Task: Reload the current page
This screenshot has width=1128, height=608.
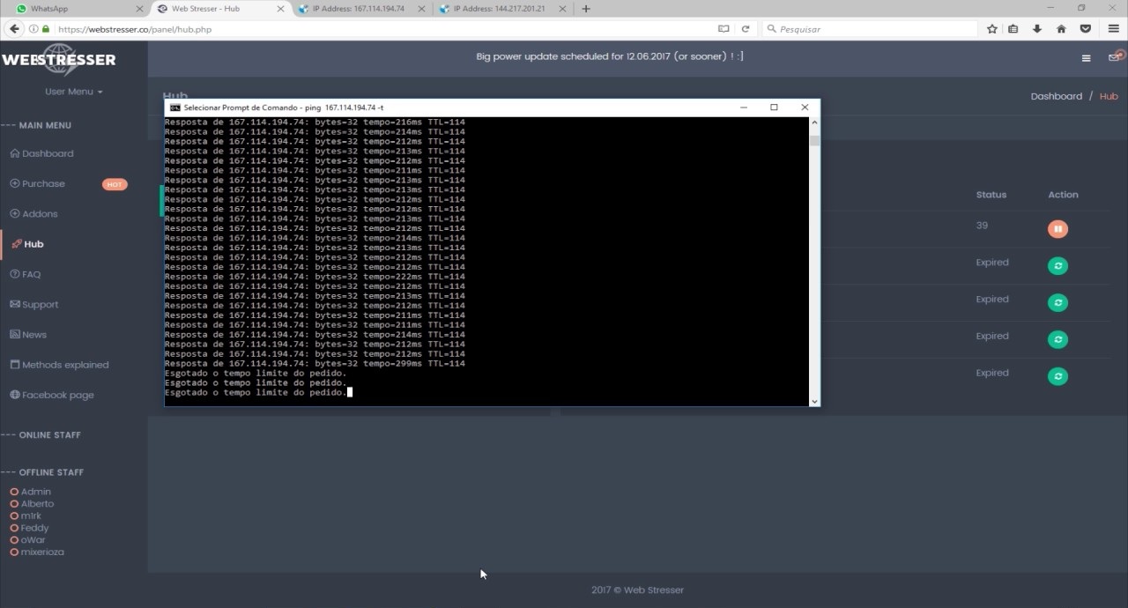Action: coord(745,29)
